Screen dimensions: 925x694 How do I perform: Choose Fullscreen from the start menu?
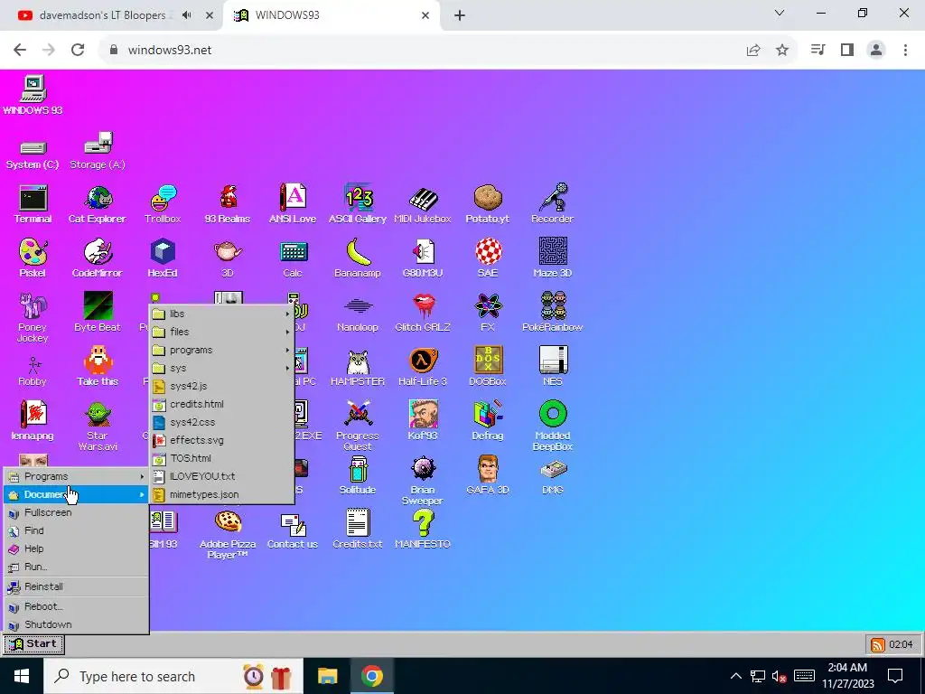click(76, 513)
